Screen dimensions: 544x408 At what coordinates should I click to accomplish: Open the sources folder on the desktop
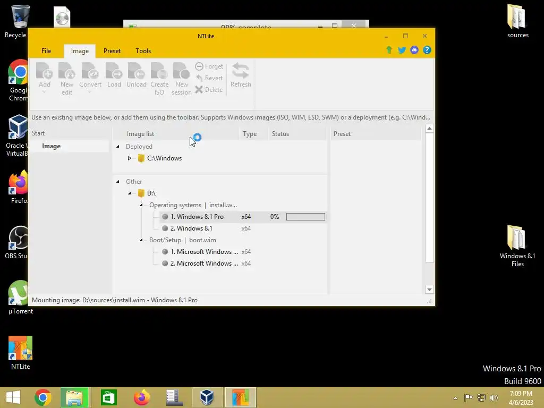pos(517,21)
